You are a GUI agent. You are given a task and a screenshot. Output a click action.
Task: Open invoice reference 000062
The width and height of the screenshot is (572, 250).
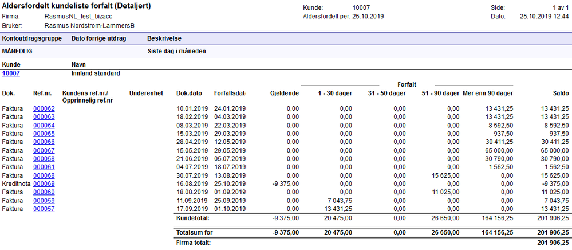tap(44, 108)
